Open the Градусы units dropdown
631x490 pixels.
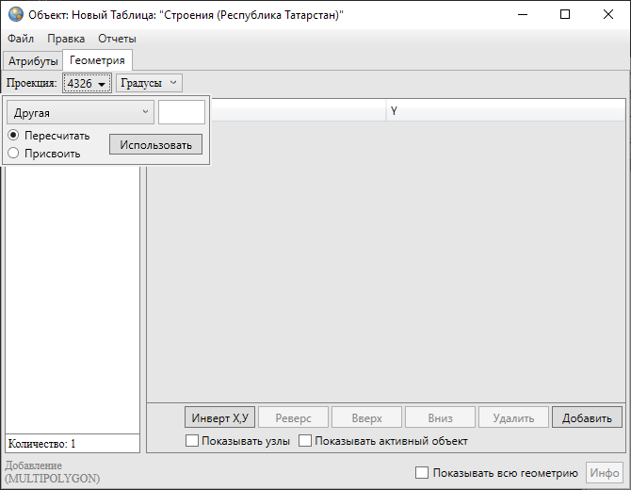148,83
